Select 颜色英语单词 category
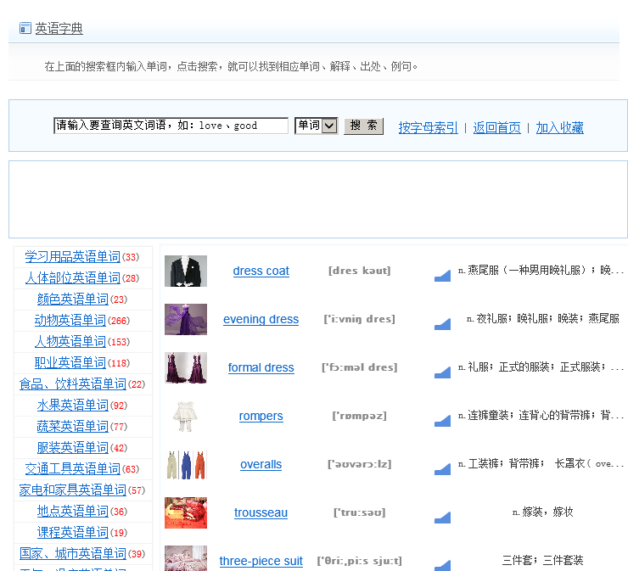The image size is (628, 571). pos(72,299)
